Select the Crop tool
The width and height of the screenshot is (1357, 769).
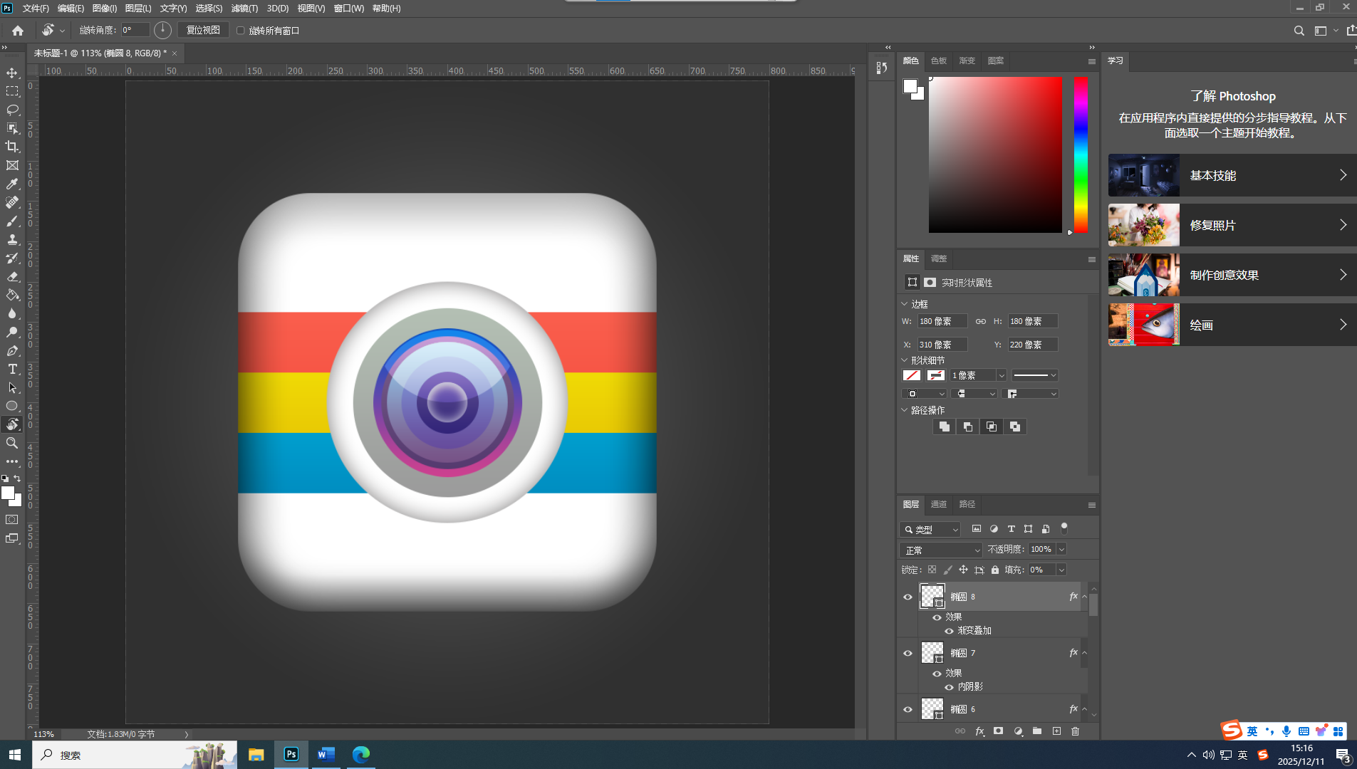(x=12, y=147)
